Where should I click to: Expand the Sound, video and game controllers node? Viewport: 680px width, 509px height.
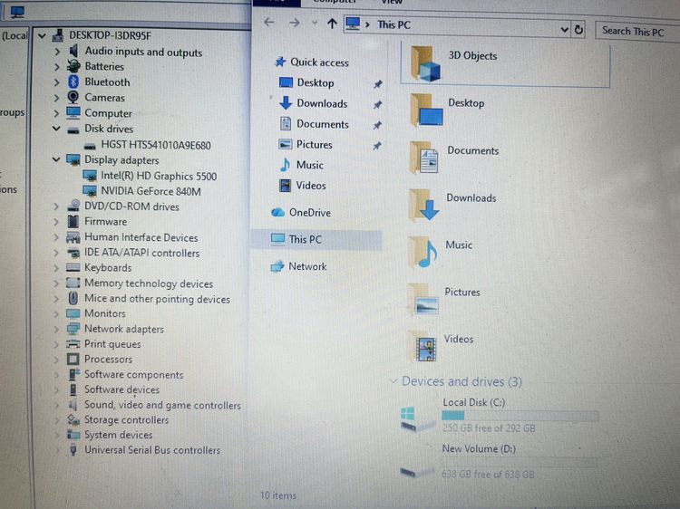[x=56, y=405]
